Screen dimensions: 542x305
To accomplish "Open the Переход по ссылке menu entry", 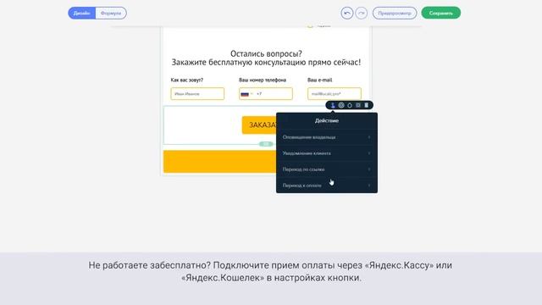I will click(x=327, y=169).
